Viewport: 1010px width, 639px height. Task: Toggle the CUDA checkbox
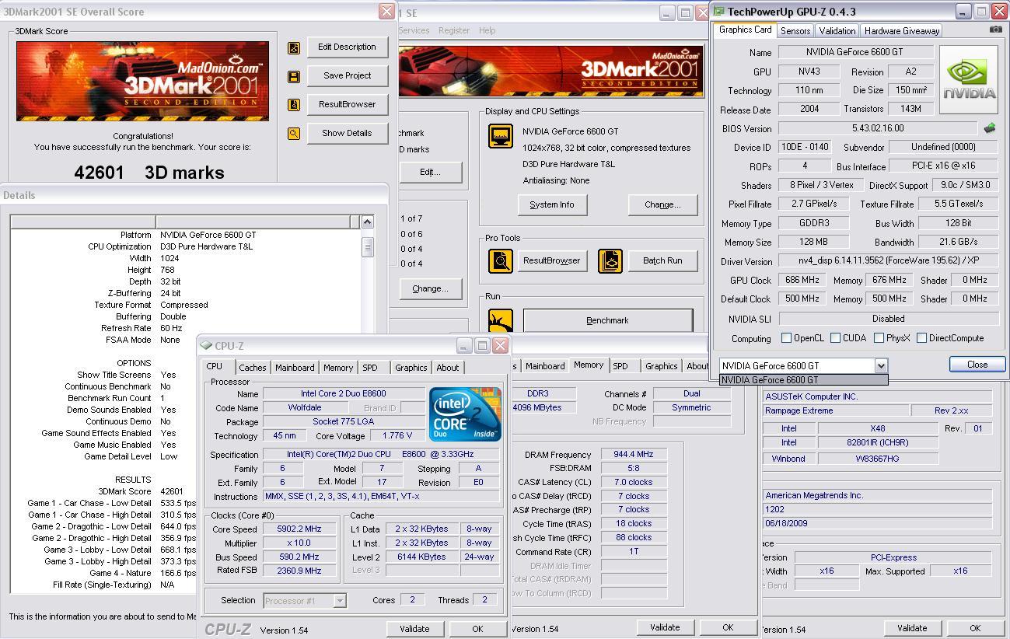[x=835, y=338]
